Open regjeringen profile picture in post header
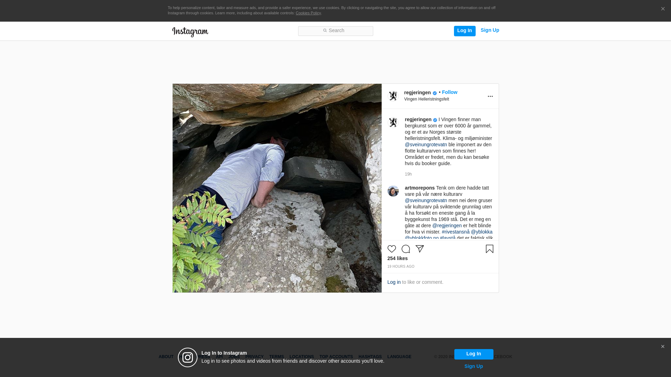This screenshot has height=377, width=671. 393,96
